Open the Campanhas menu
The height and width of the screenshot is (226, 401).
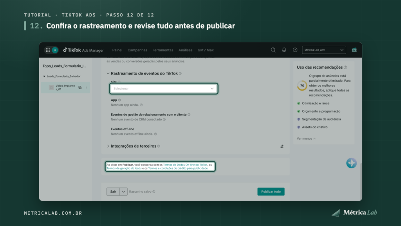click(137, 50)
